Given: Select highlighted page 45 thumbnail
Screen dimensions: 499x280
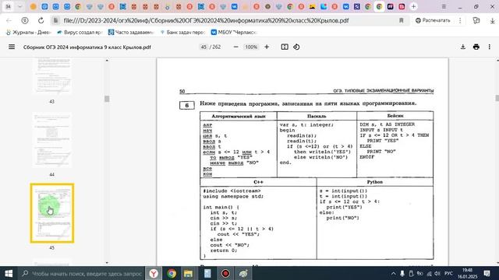Looking at the screenshot, I should click(52, 213).
